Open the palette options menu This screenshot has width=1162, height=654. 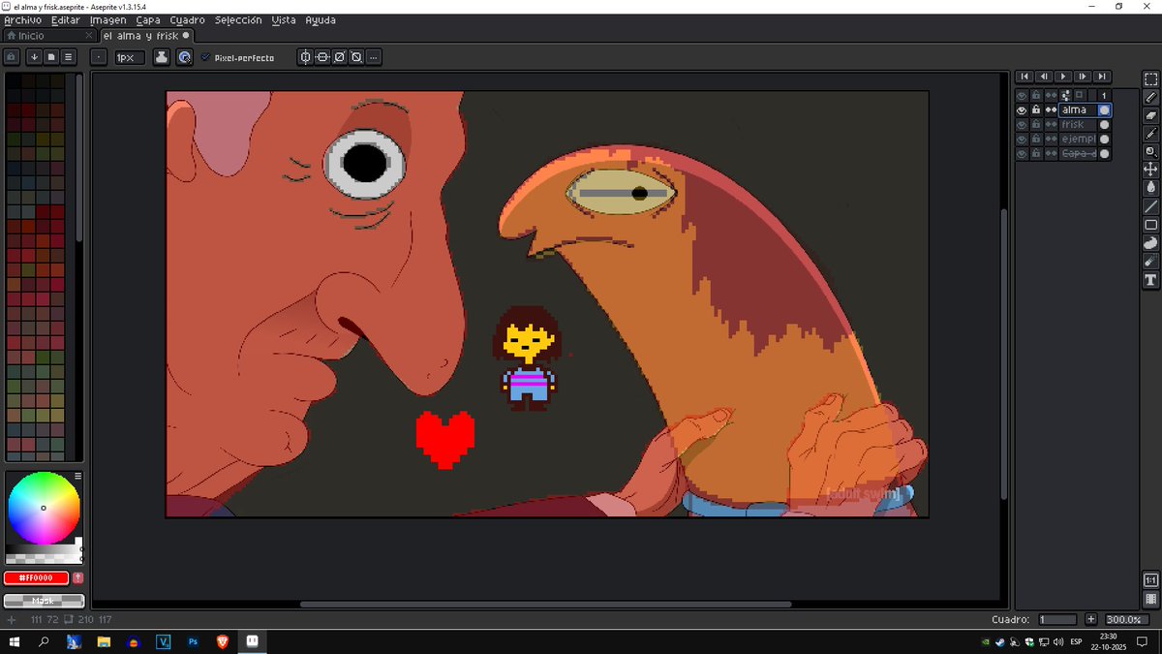tap(69, 57)
